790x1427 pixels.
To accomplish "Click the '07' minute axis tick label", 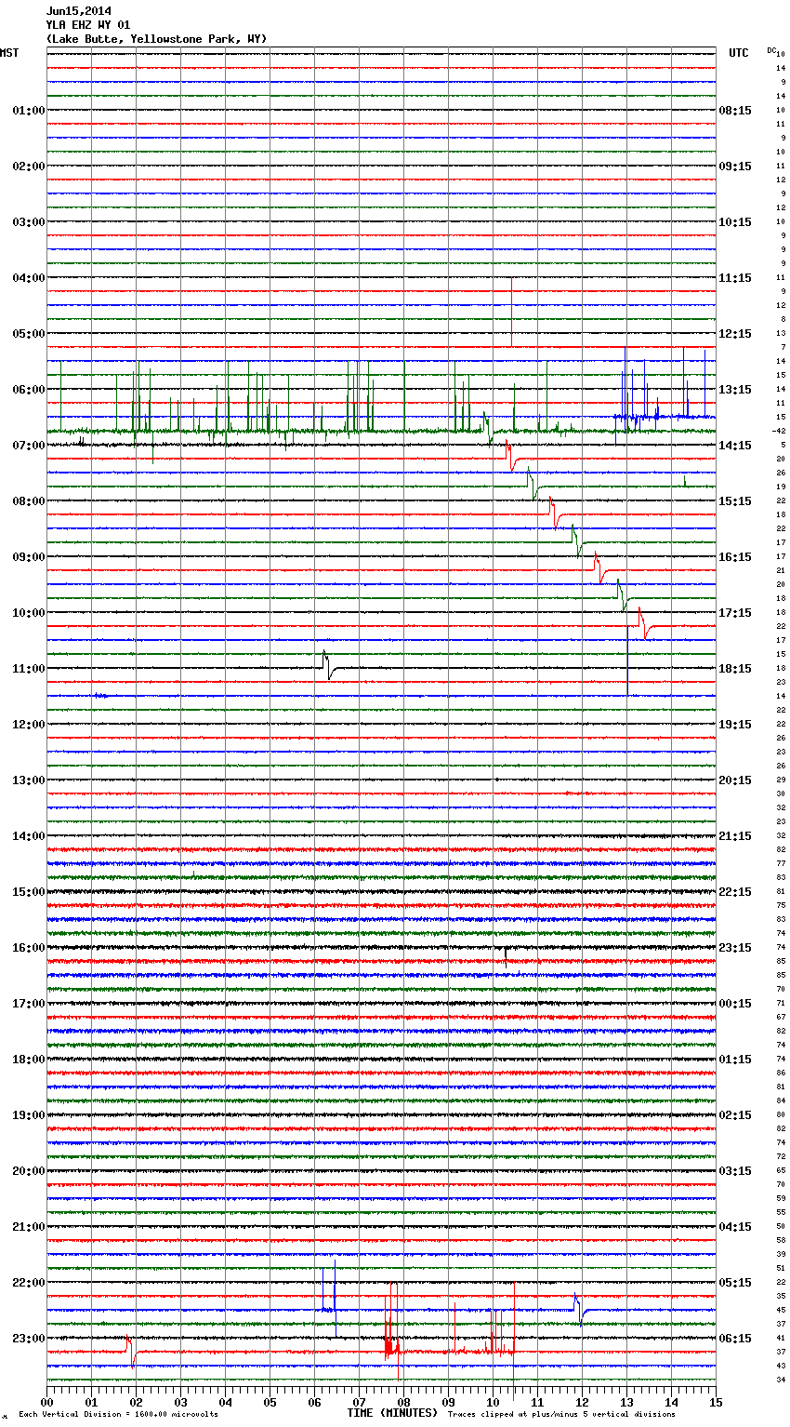I will [359, 1401].
